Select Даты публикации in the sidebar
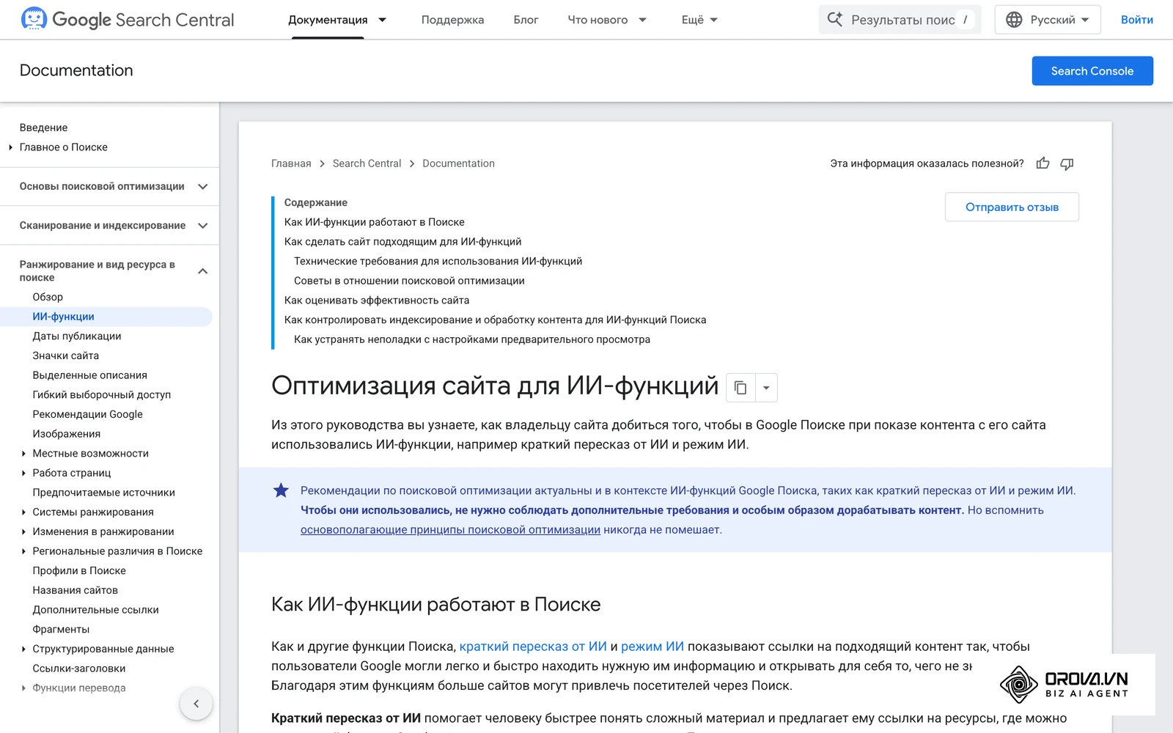 pyautogui.click(x=77, y=336)
